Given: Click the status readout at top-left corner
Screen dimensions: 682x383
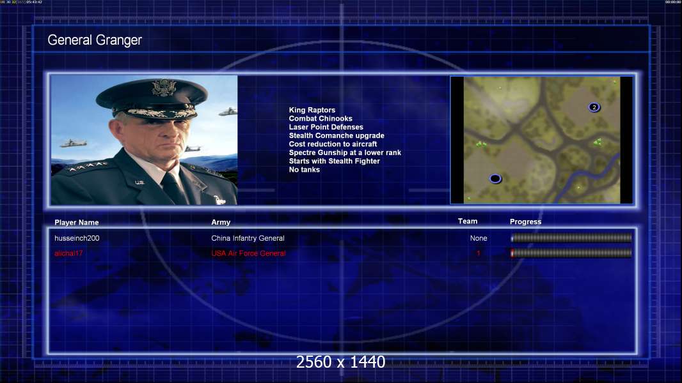Looking at the screenshot, I should tap(21, 2).
